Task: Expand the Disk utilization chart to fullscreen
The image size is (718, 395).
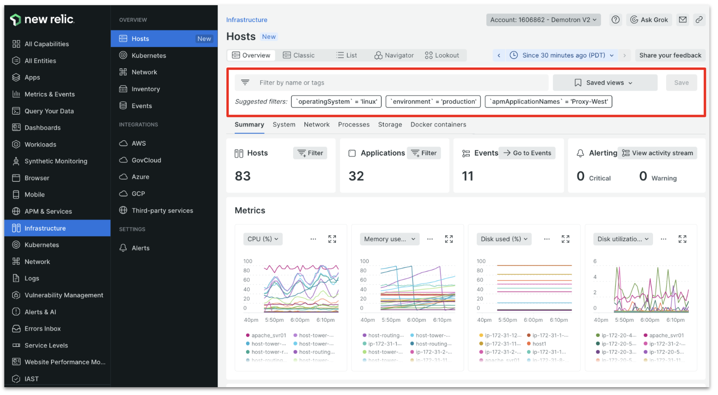Action: (683, 239)
